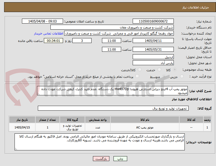Image resolution: width=216 pixels, height=166 pixels.
Task: Click the چاپ (print) button
Action: pos(120,159)
